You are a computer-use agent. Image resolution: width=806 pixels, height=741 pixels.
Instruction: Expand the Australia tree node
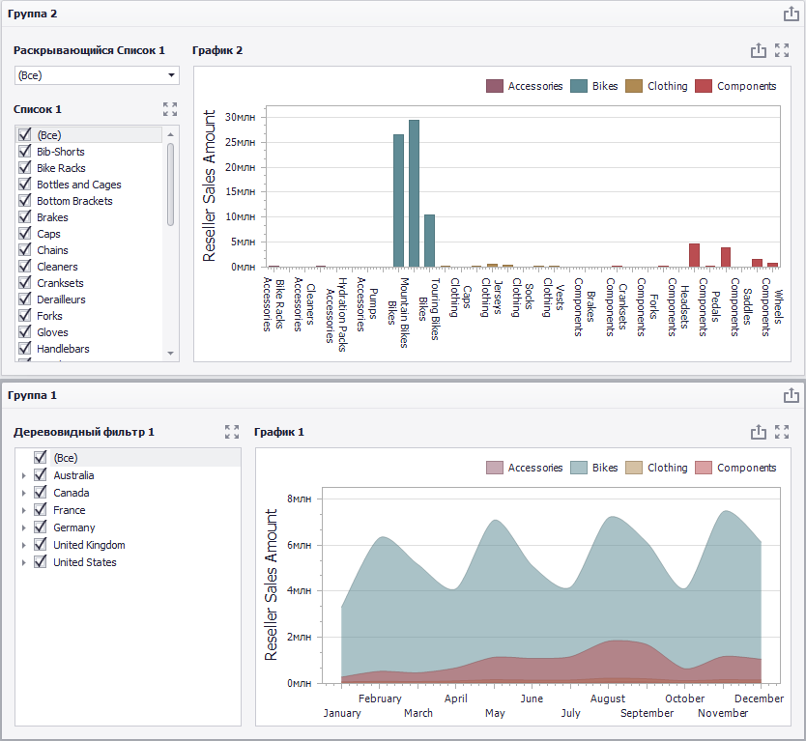23,476
